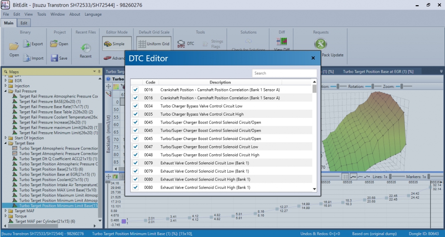This screenshot has height=237, width=445.
Task: Click the DTC list vertical scrollbar thumb
Action: 314,89
